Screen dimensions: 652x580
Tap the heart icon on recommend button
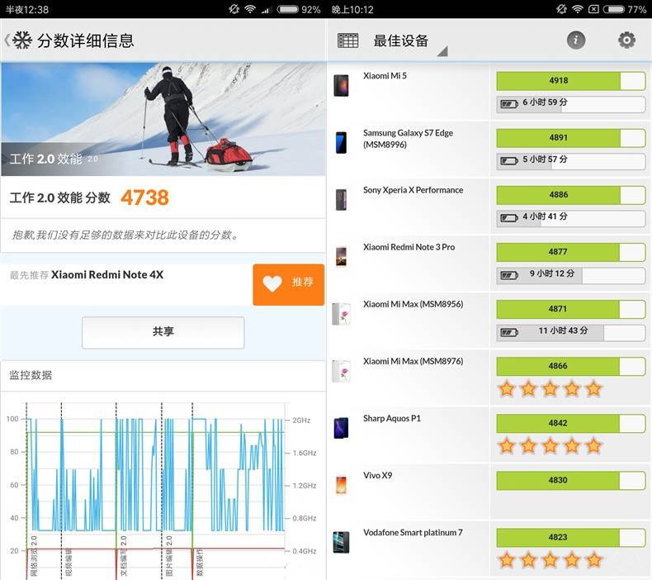tap(272, 283)
